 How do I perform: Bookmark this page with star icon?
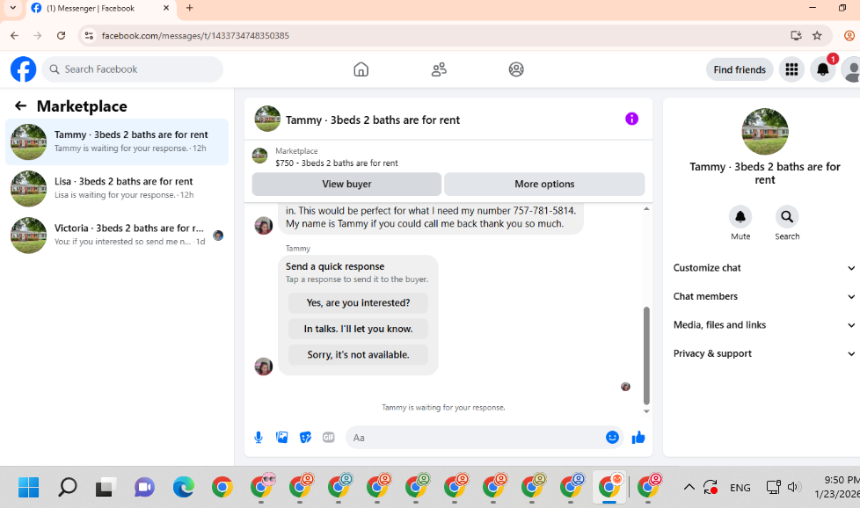click(817, 36)
